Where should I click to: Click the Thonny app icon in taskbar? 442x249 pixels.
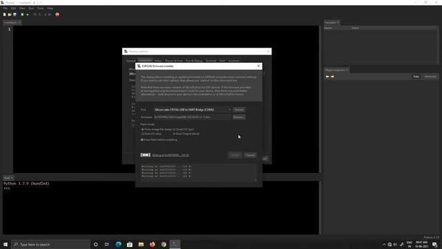point(175,244)
